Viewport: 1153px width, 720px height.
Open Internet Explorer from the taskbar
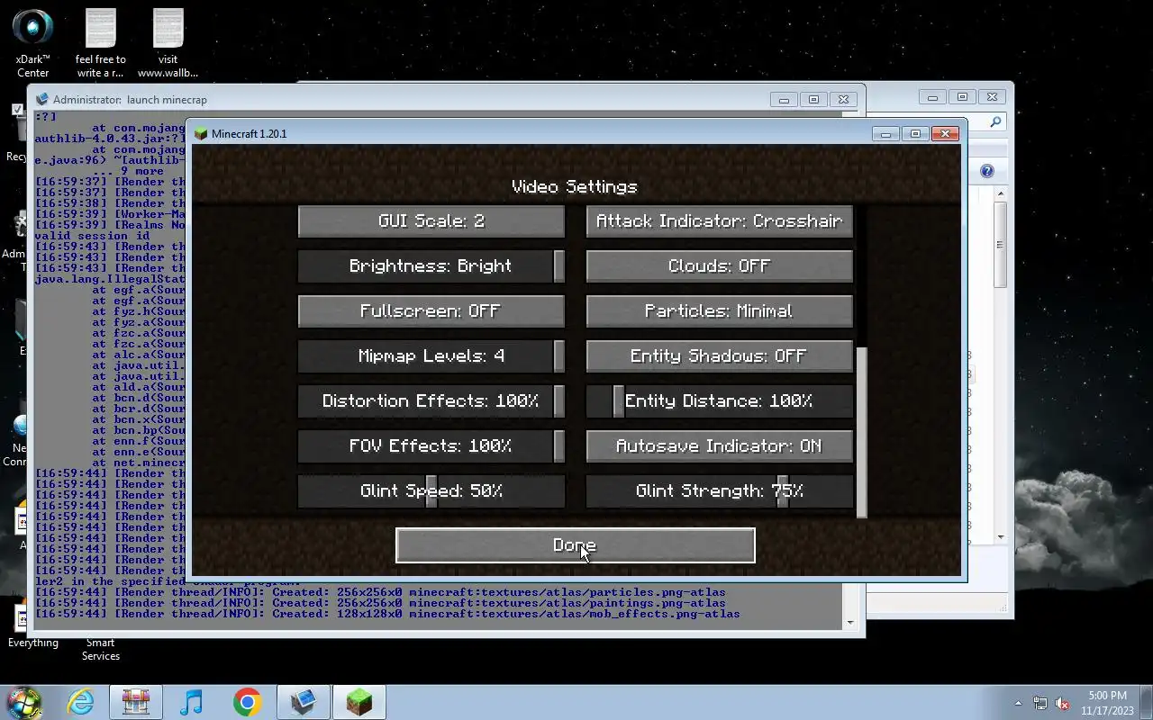(x=81, y=702)
